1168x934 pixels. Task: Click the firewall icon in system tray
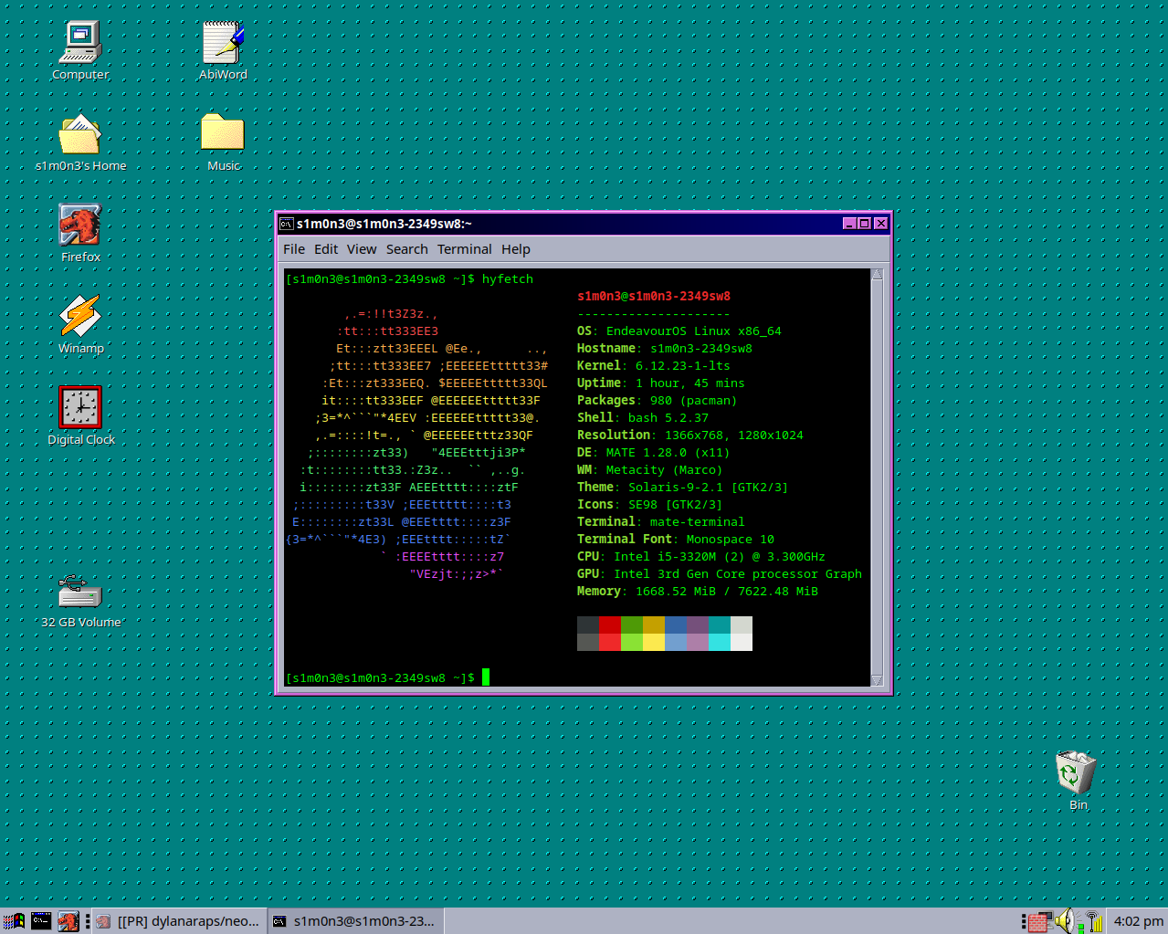coord(1037,921)
